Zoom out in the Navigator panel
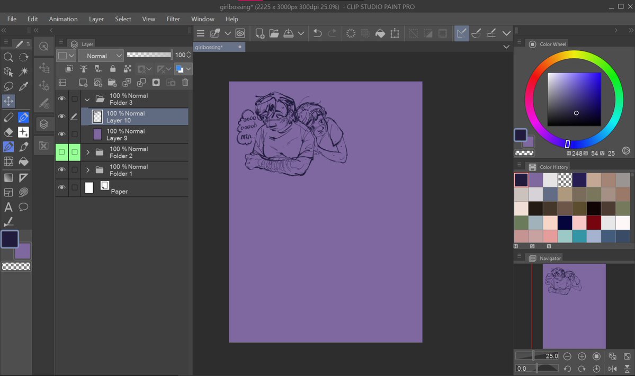Image resolution: width=635 pixels, height=376 pixels. pyautogui.click(x=567, y=356)
